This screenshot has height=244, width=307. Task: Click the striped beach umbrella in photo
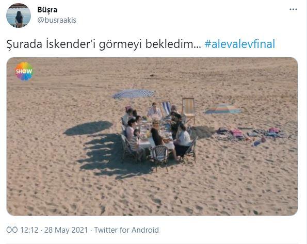click(x=134, y=94)
